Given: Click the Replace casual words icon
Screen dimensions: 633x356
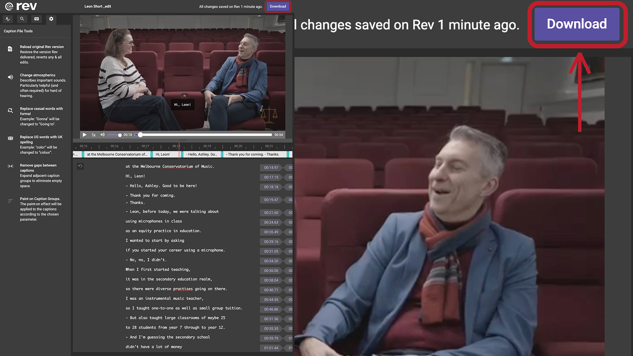Looking at the screenshot, I should pos(10,110).
